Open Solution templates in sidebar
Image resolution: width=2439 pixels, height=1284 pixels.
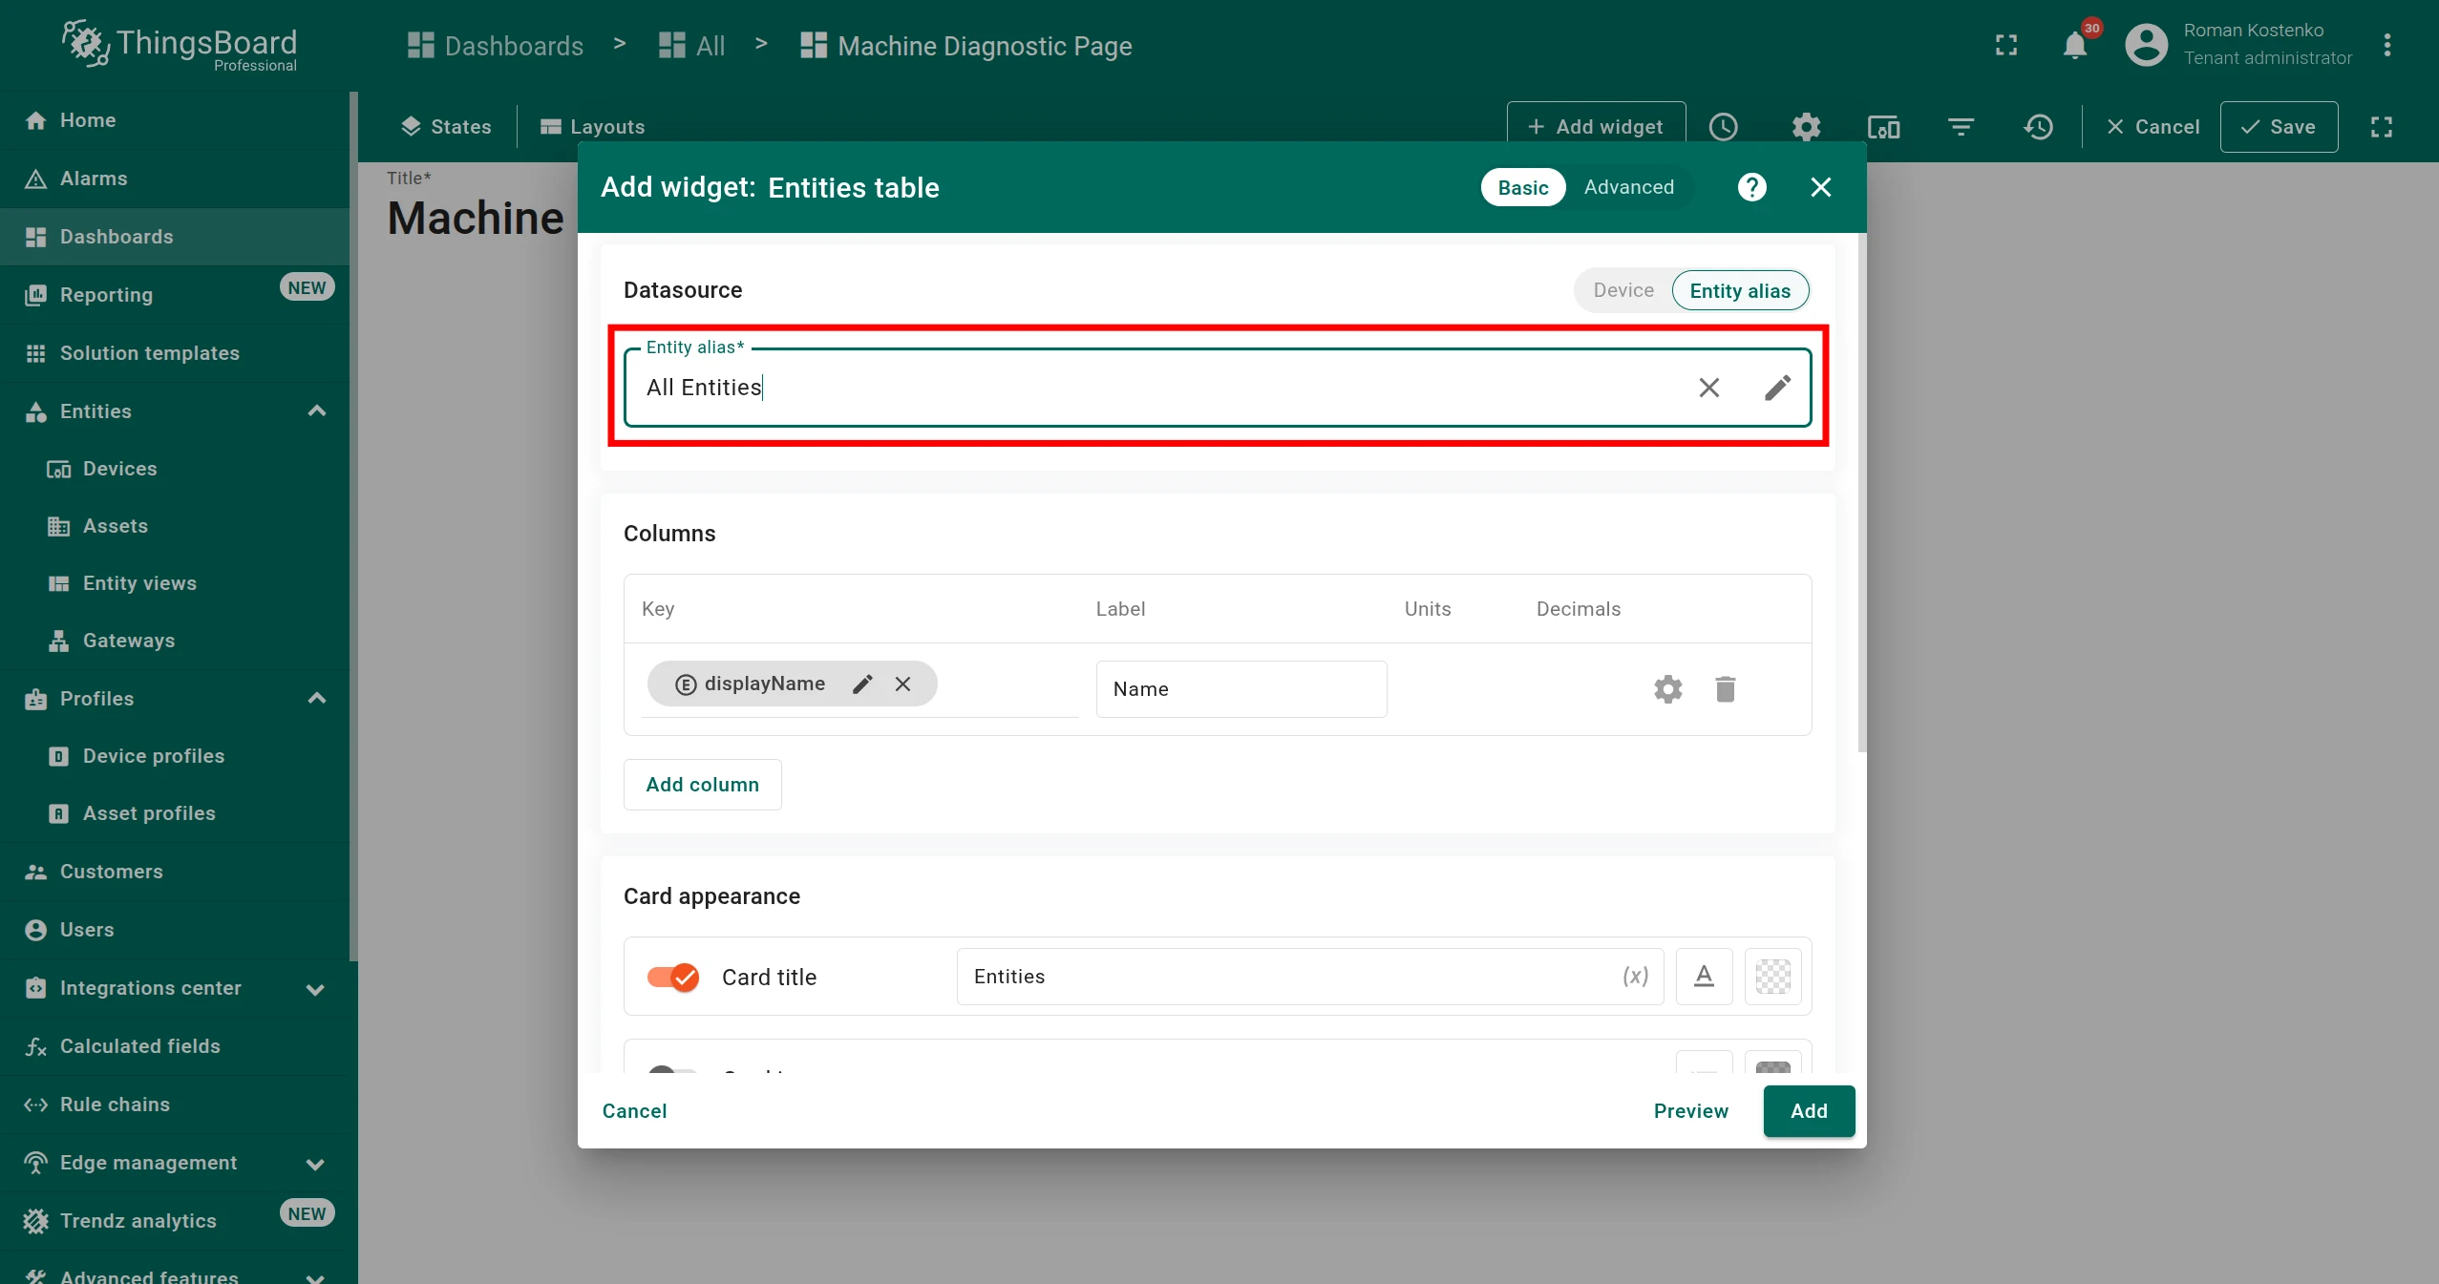pos(177,353)
